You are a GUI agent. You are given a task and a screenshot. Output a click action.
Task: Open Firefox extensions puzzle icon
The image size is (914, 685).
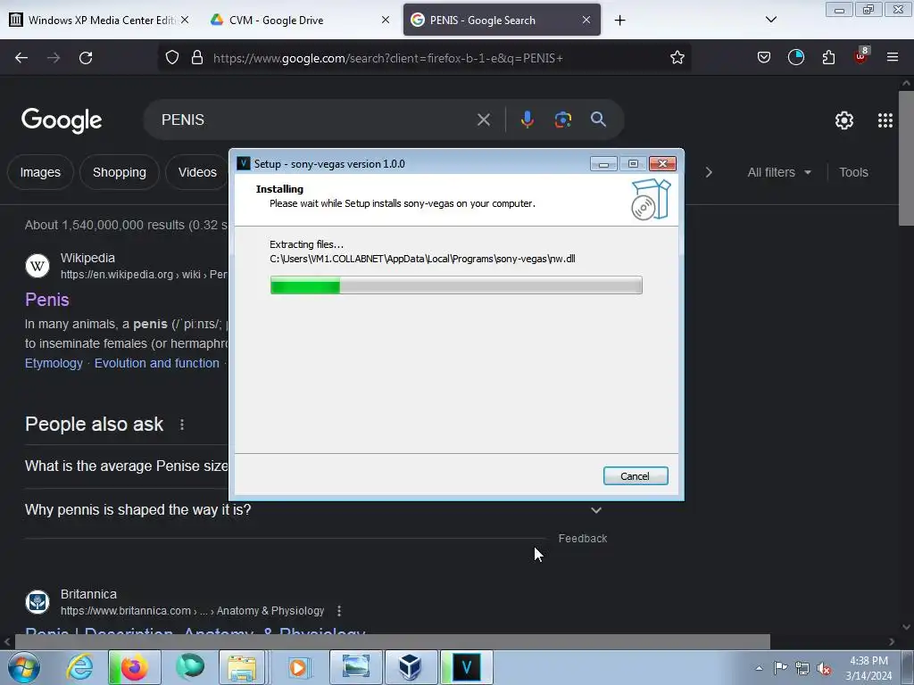pyautogui.click(x=828, y=58)
